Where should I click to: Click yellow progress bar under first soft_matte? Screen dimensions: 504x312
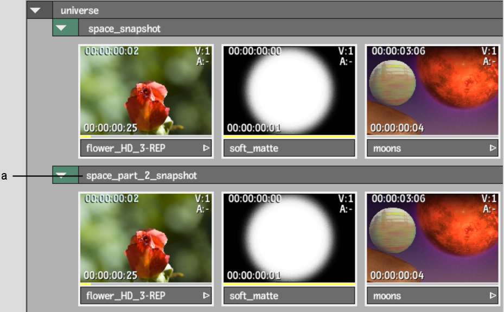pyautogui.click(x=289, y=136)
